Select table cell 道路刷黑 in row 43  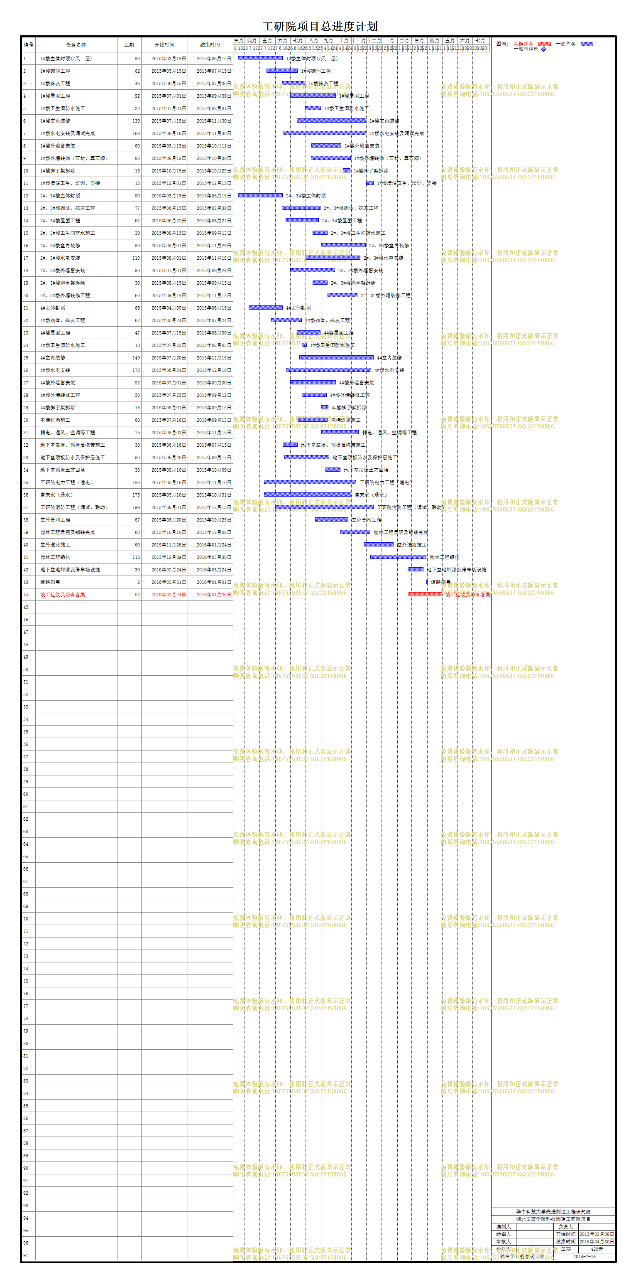(76, 582)
